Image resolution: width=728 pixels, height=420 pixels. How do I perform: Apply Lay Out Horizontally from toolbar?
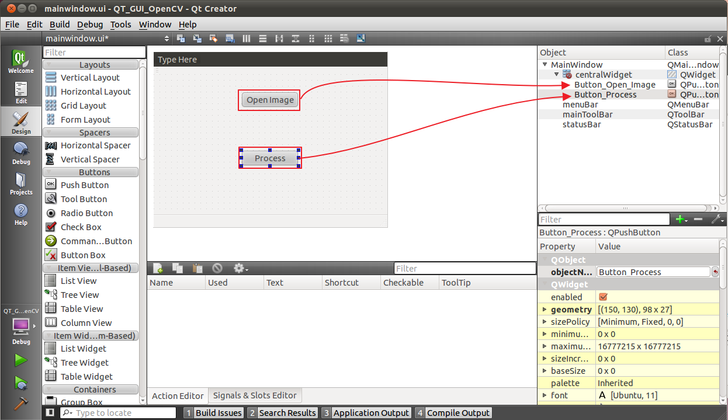(247, 39)
